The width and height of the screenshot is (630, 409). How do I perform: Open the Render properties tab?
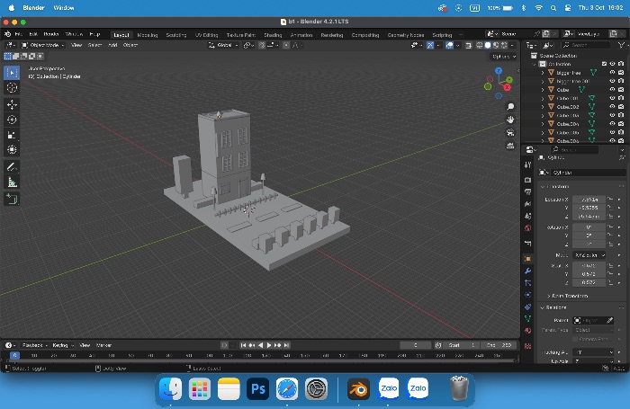click(528, 180)
